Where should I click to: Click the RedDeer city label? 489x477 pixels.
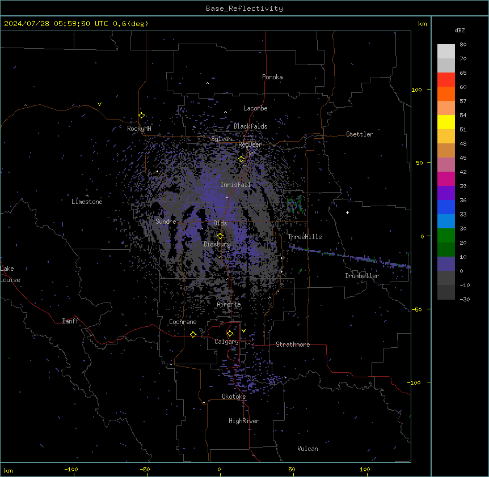[250, 144]
